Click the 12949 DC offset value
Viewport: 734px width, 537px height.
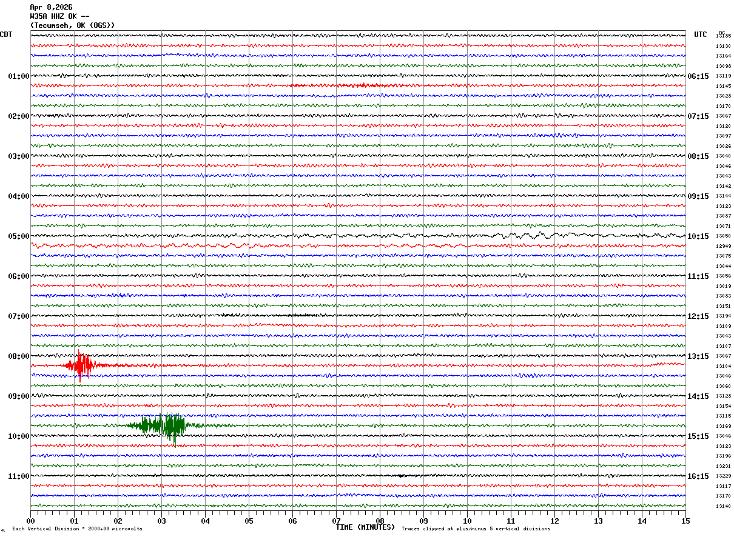(x=723, y=247)
